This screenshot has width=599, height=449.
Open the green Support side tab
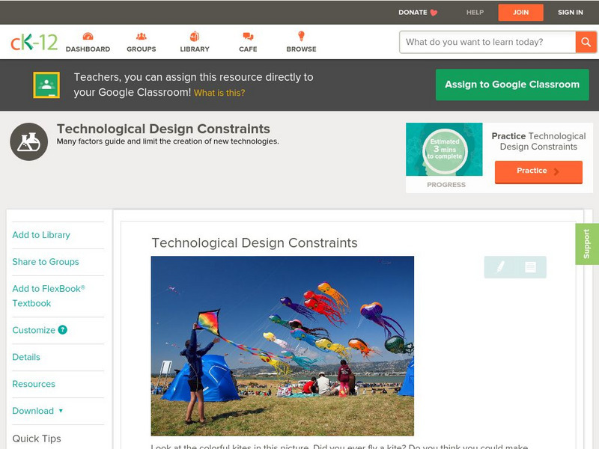coord(587,244)
